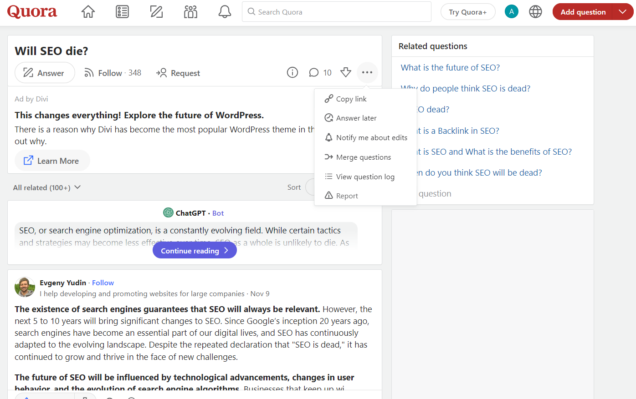Click the language globe icon

535,12
